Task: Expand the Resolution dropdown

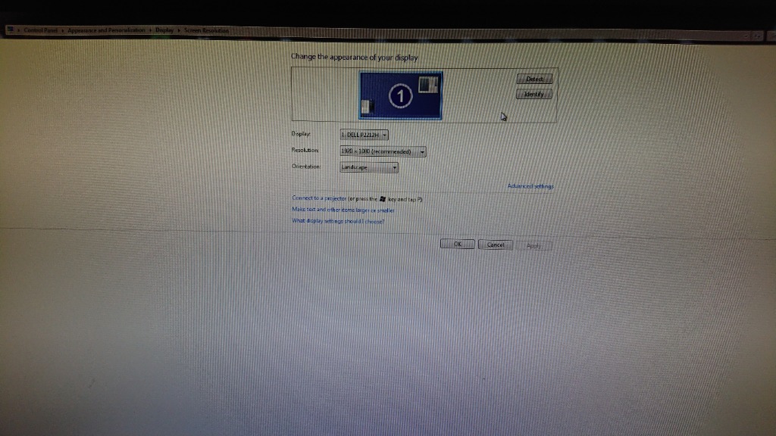Action: point(383,151)
